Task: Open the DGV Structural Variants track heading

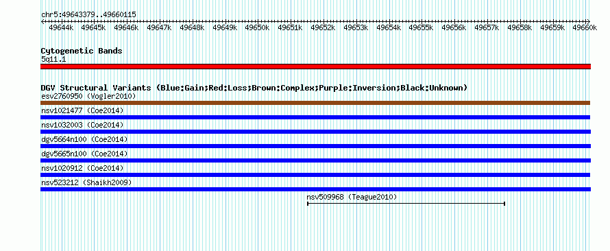Action: (254, 88)
